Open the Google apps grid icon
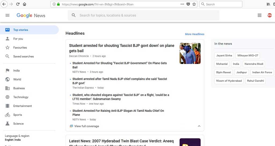The image size is (275, 146). (259, 15)
